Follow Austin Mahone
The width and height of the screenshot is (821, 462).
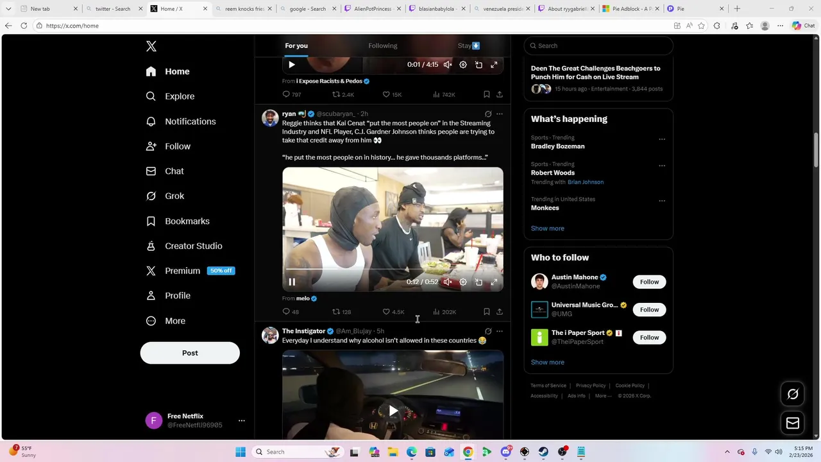point(649,282)
